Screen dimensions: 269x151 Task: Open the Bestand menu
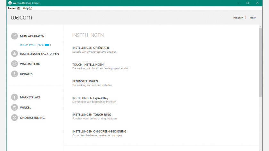(14, 8)
